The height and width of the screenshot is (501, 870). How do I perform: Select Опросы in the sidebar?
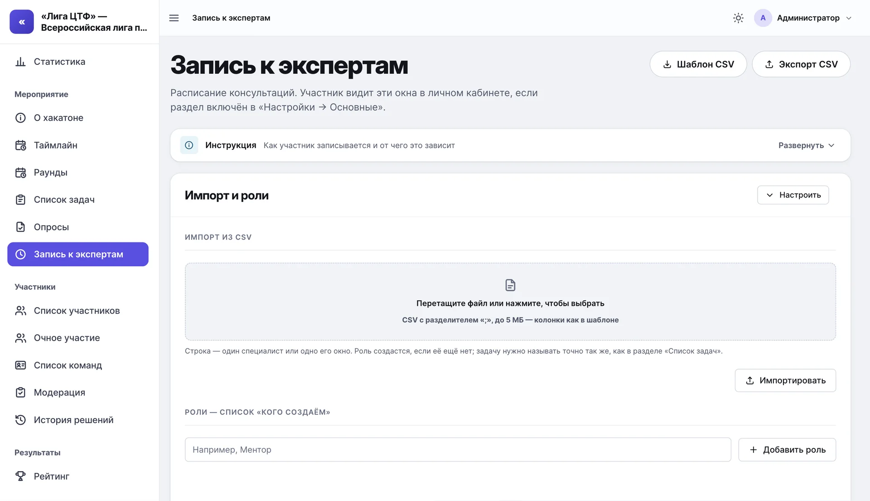click(x=78, y=227)
